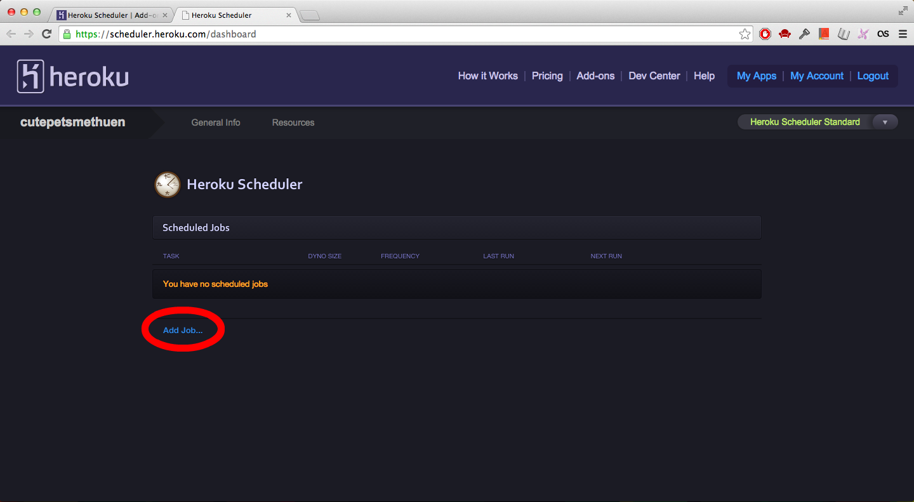The width and height of the screenshot is (914, 502).
Task: Select the active Heroku Scheduler tab
Action: pyautogui.click(x=235, y=15)
